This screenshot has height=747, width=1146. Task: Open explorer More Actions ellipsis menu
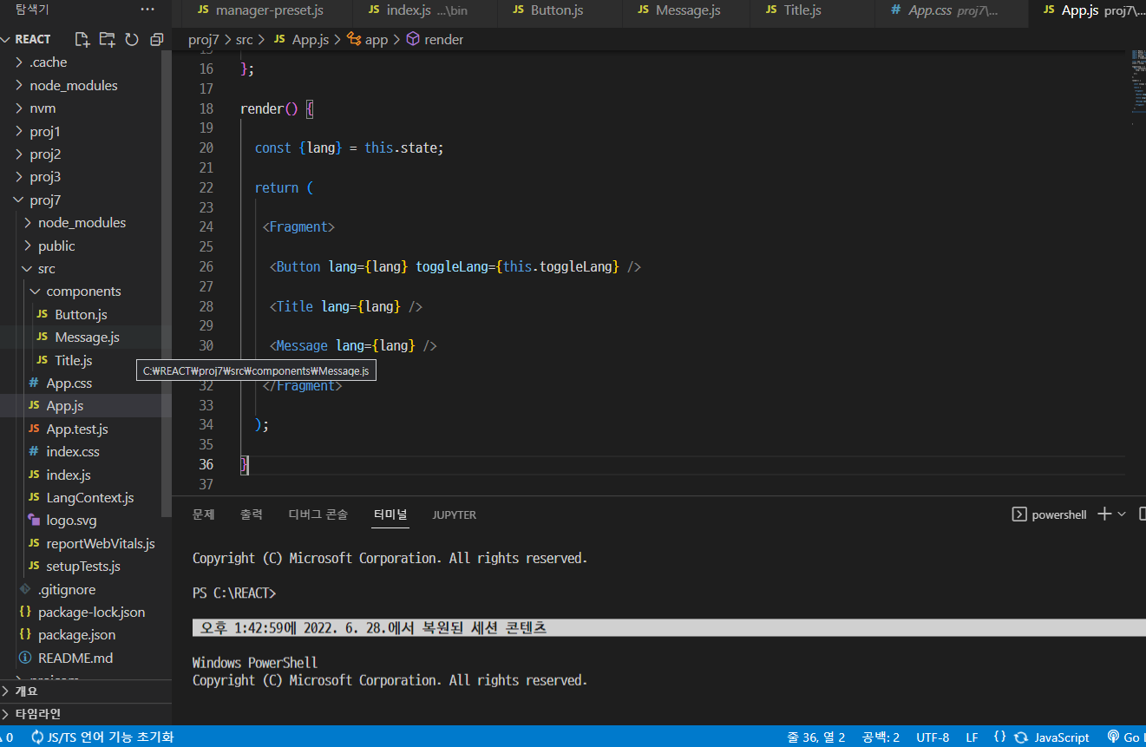pyautogui.click(x=147, y=10)
